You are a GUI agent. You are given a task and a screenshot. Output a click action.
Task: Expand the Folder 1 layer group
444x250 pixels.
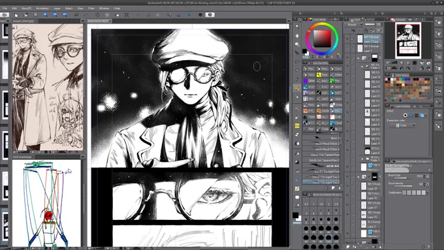coord(362,159)
